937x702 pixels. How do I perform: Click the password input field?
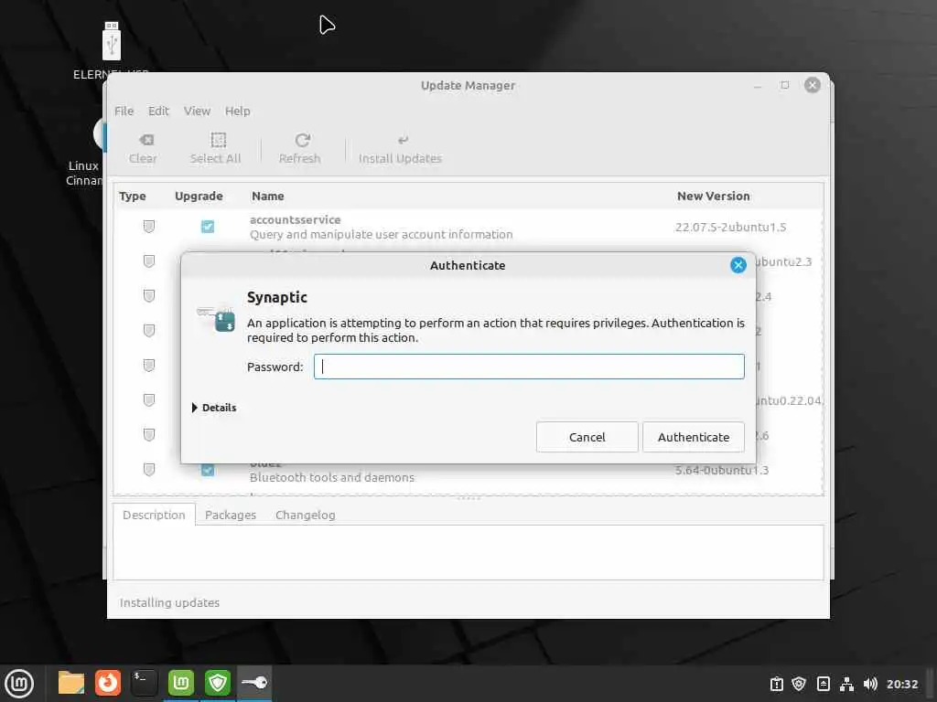pos(529,367)
